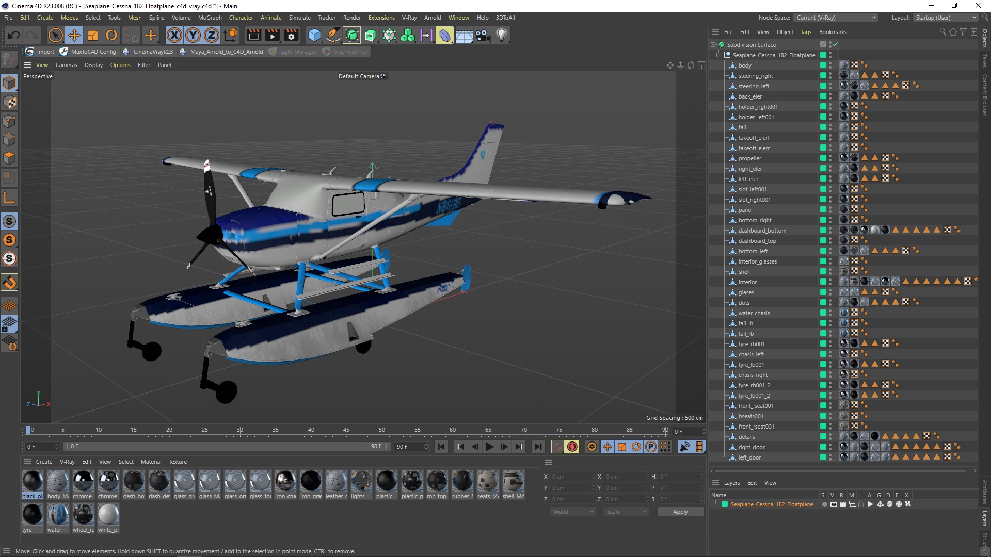This screenshot has height=557, width=991.
Task: Click the Rotate tool icon
Action: [111, 35]
